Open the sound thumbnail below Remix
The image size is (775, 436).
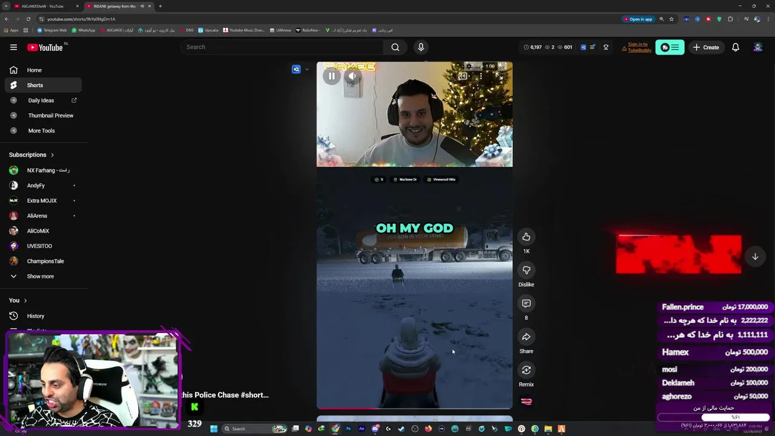tap(526, 401)
